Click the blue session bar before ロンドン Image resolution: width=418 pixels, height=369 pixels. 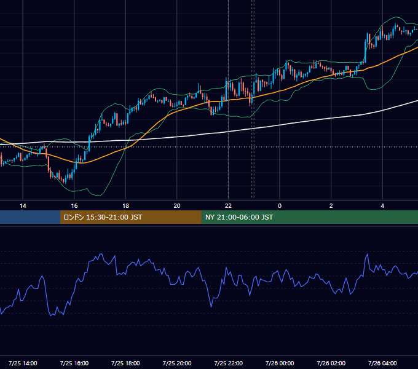click(30, 217)
